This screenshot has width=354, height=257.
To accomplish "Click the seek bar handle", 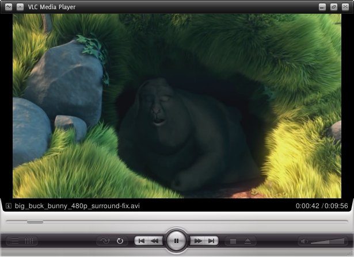I will [35, 222].
